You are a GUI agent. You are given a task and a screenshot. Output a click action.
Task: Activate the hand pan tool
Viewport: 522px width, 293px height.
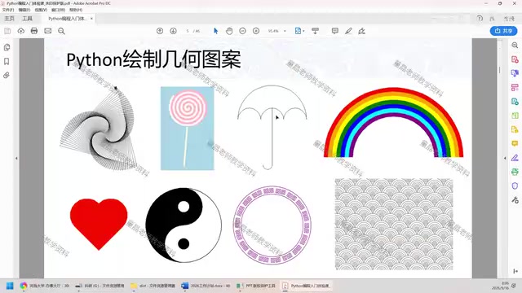(x=229, y=31)
